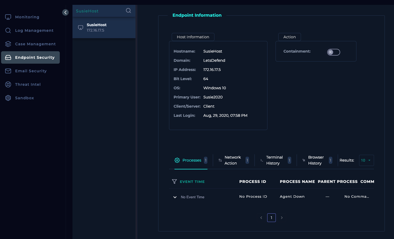
Task: Enable the Containment toggle switch
Action: pos(333,52)
